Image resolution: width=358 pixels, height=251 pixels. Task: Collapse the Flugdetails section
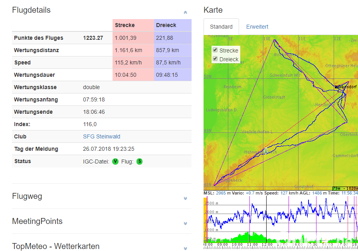(x=185, y=12)
